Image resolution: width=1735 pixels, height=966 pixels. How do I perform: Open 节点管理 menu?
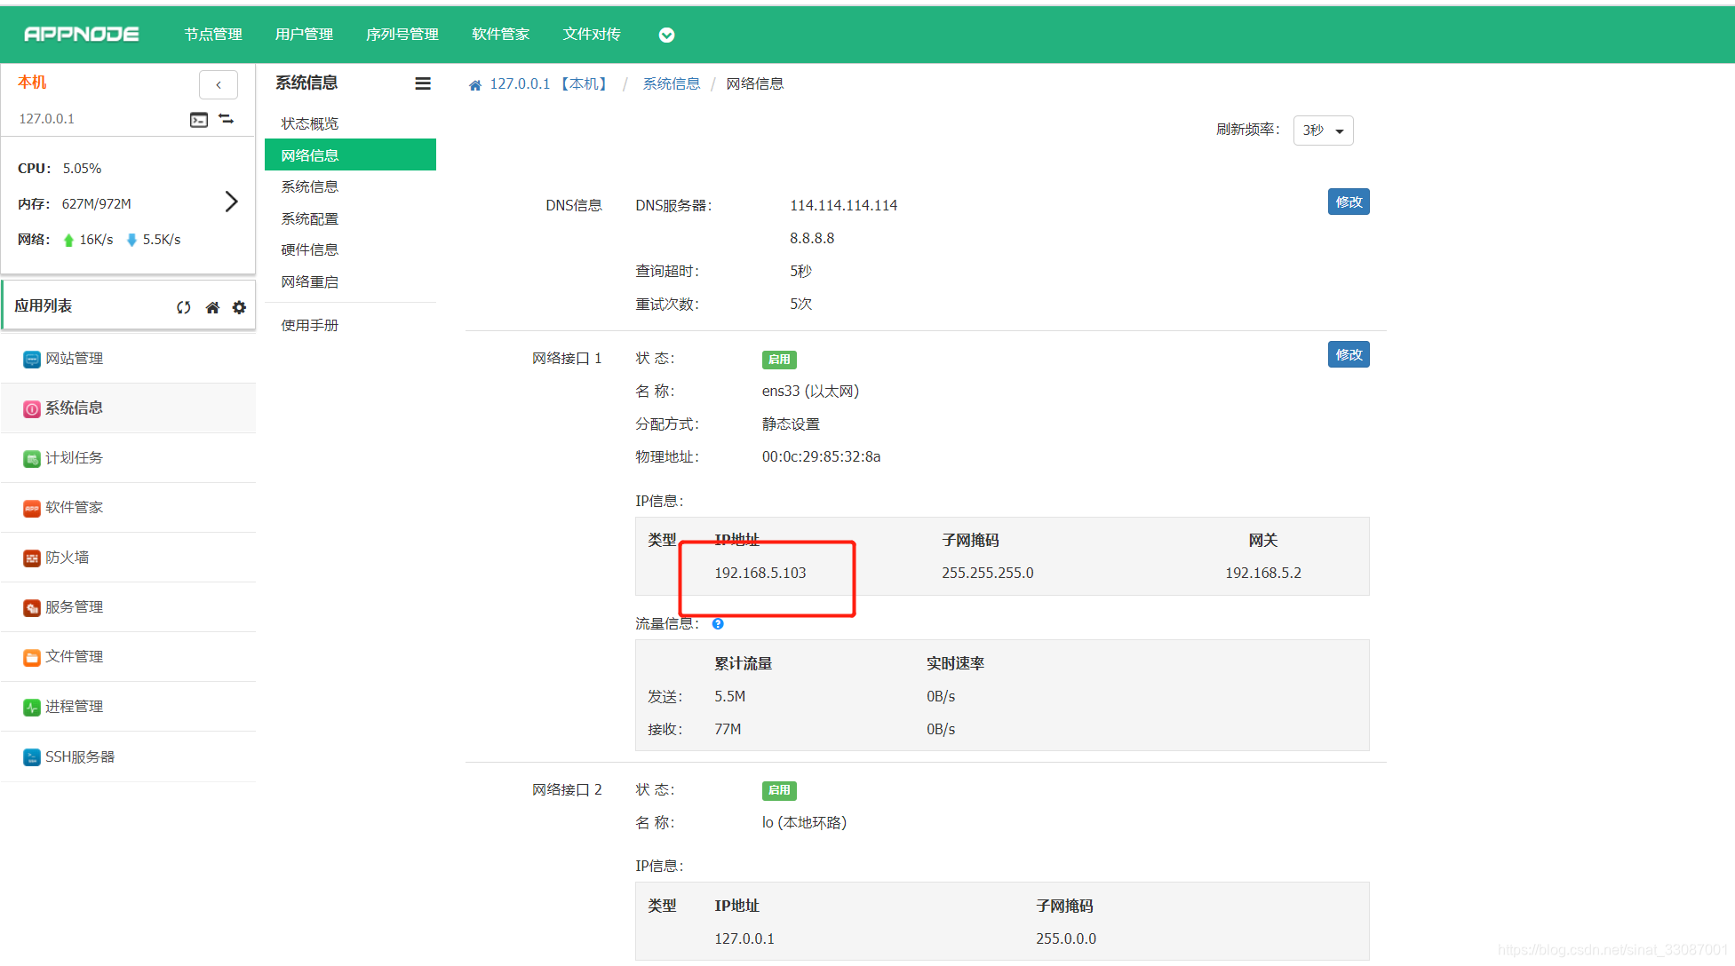213,34
